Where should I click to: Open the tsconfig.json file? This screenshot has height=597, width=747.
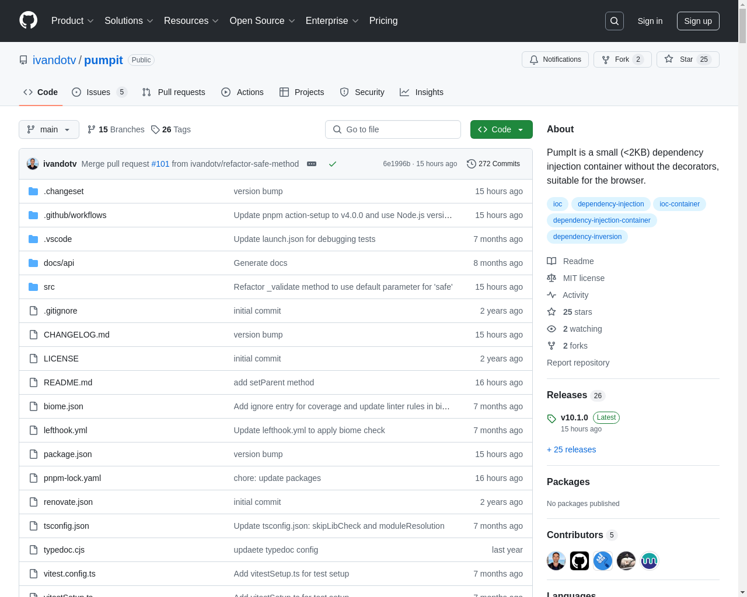[67, 526]
